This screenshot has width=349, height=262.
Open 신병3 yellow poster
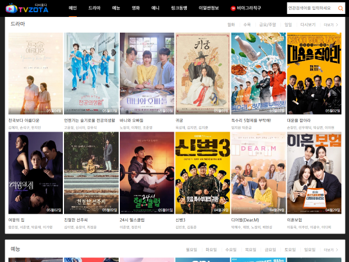pos(203,173)
